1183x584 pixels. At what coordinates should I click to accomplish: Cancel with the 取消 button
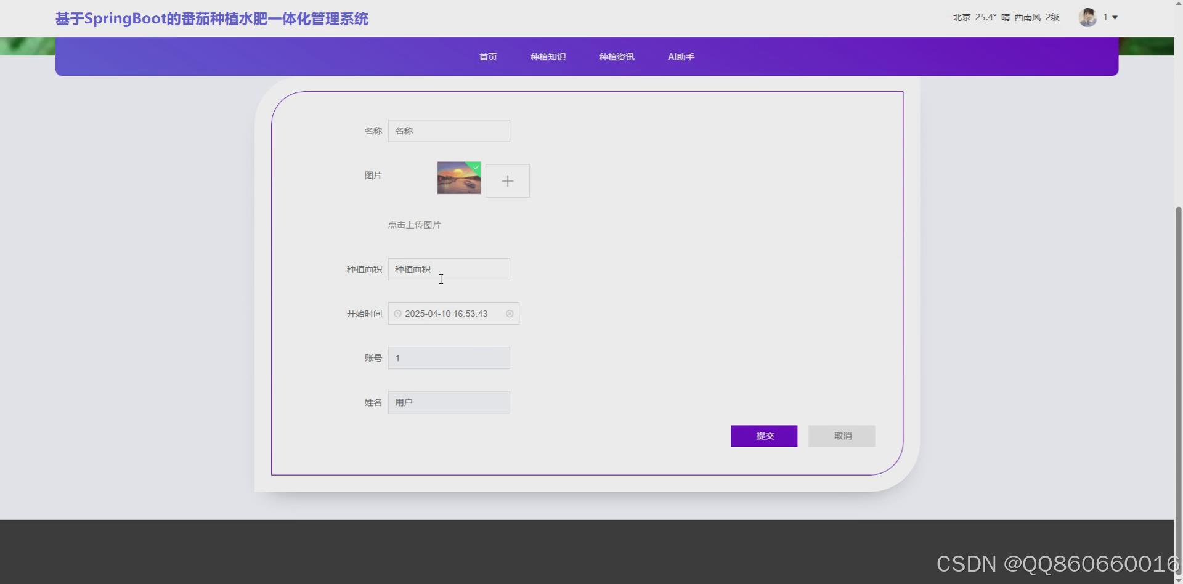[842, 436]
